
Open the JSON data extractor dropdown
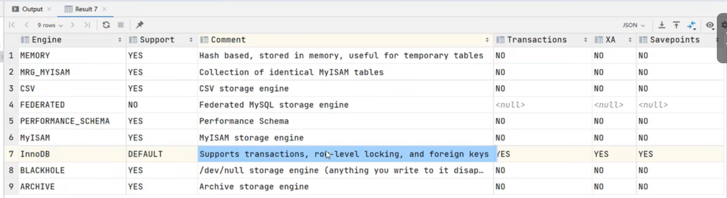coord(634,25)
